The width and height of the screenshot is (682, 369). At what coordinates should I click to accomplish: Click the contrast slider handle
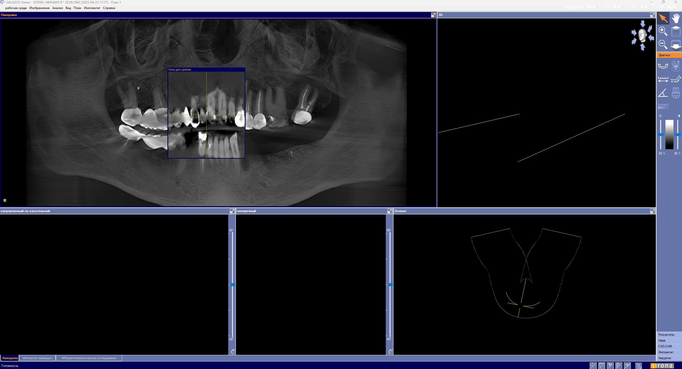[678, 135]
